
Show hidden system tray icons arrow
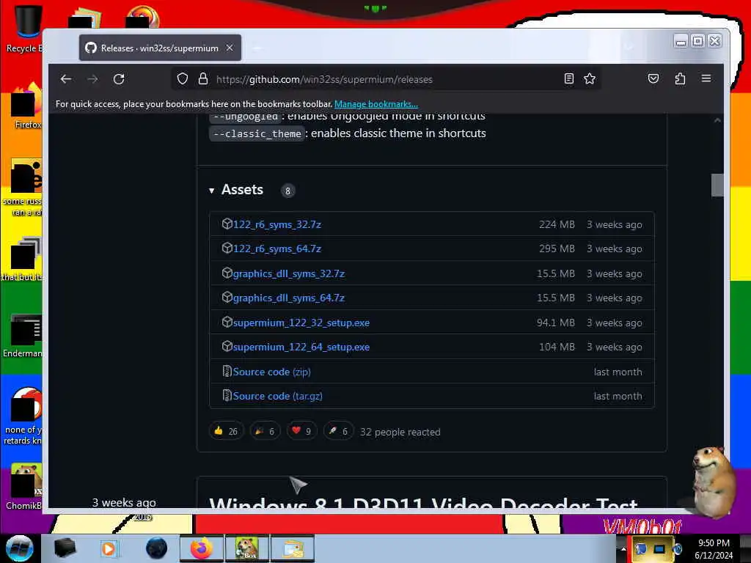pyautogui.click(x=623, y=548)
